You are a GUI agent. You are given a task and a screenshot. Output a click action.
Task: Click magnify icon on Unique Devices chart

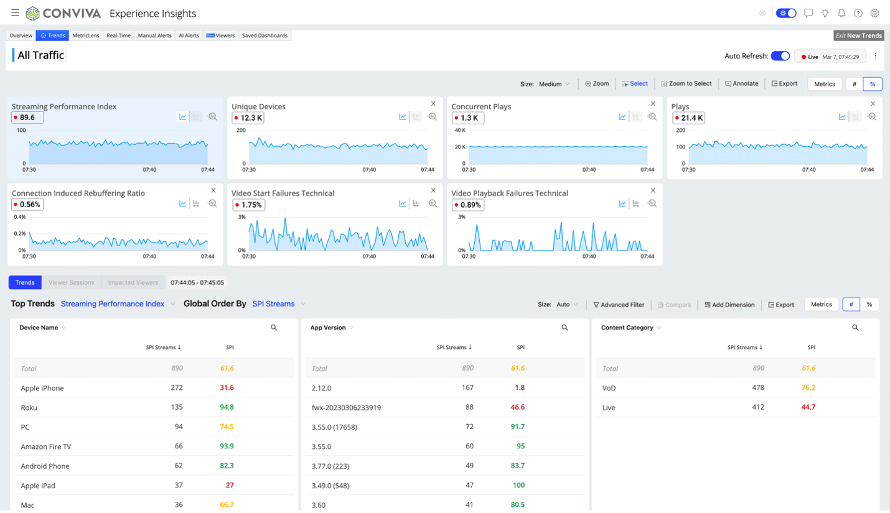tap(432, 117)
